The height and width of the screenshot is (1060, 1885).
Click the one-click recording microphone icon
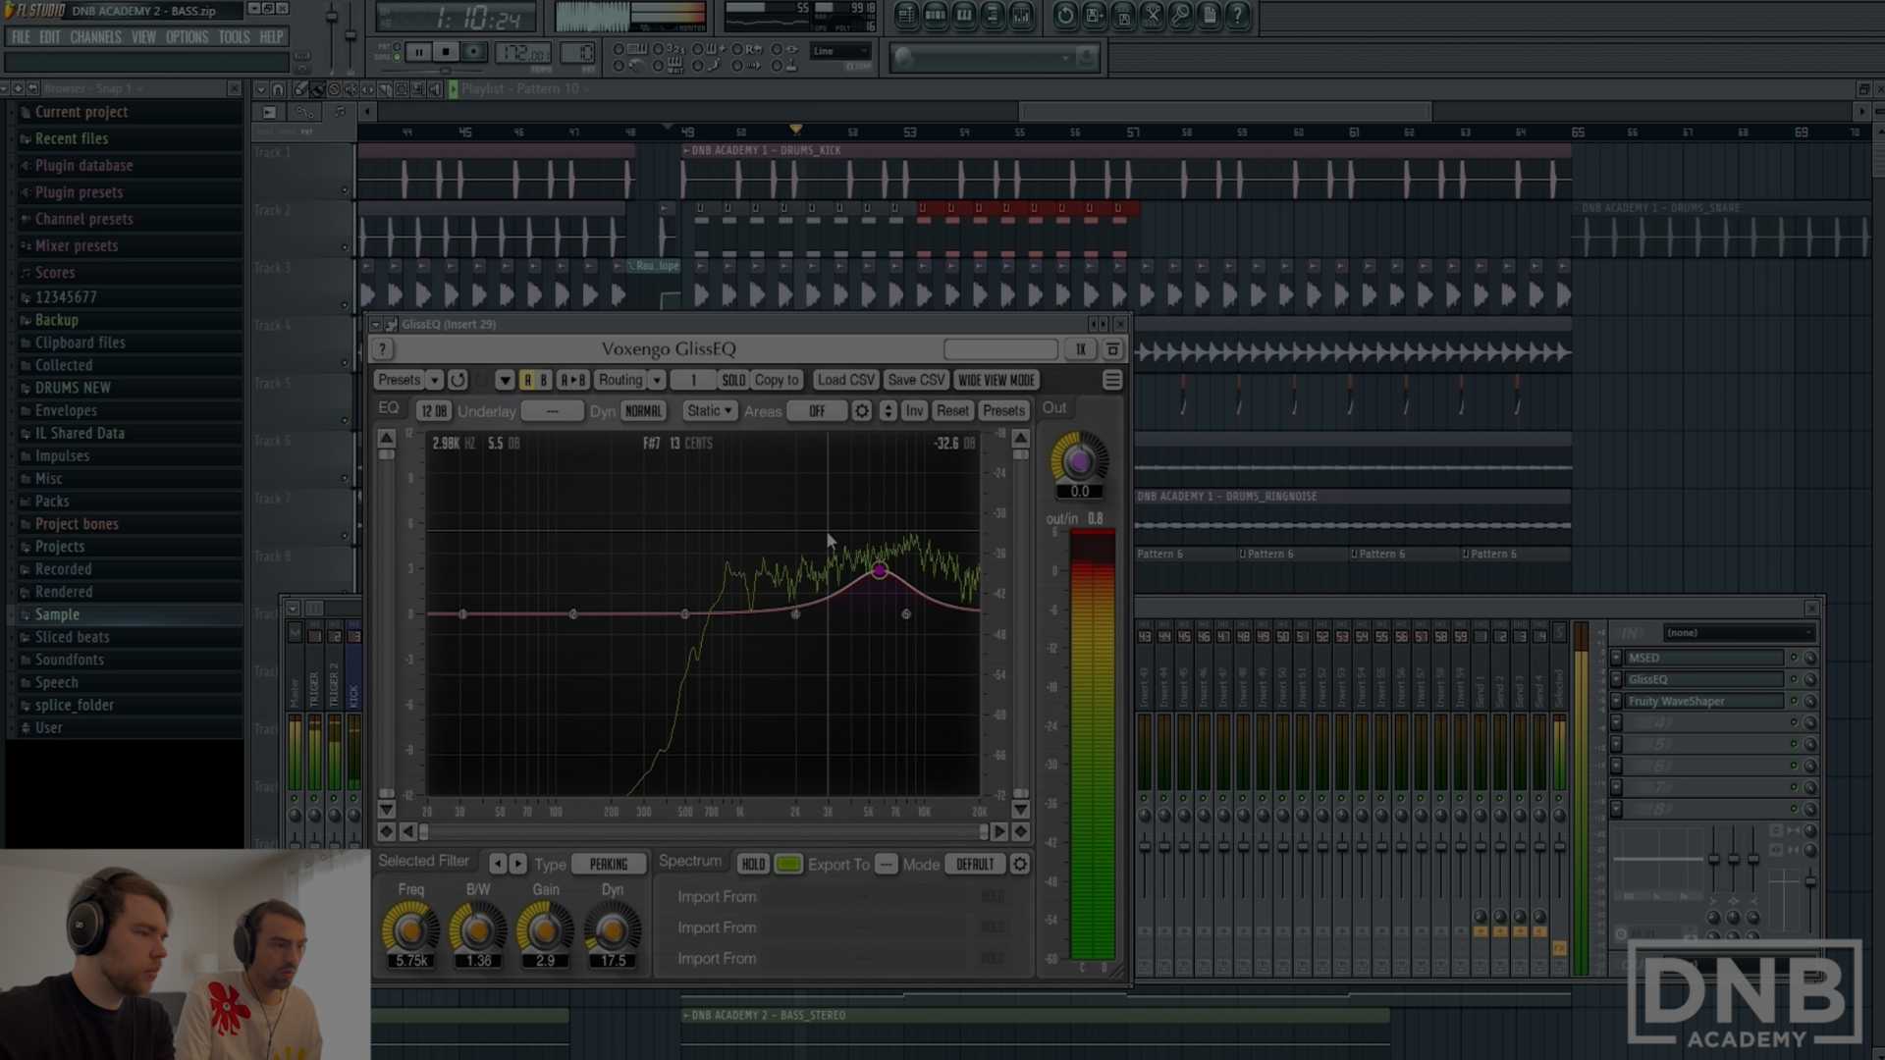tap(1180, 16)
